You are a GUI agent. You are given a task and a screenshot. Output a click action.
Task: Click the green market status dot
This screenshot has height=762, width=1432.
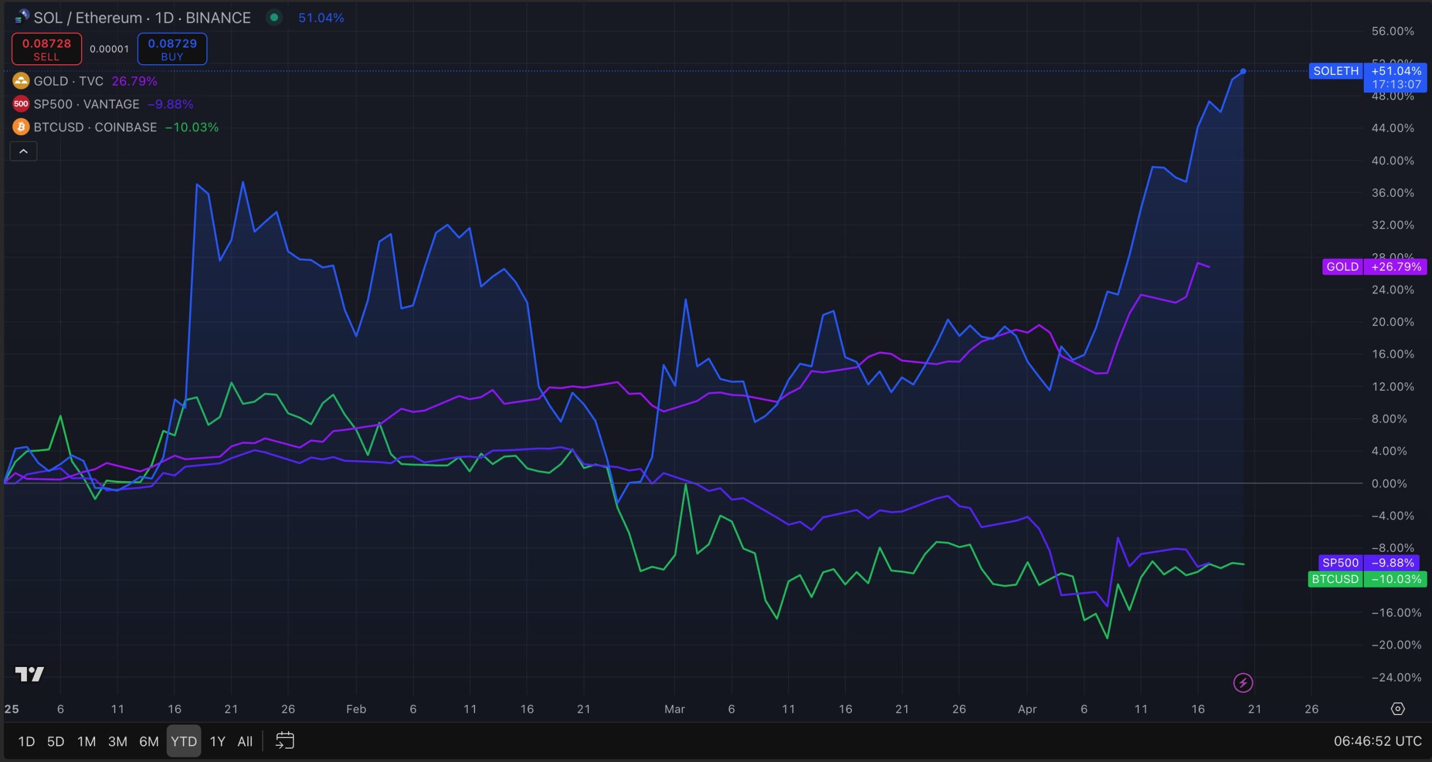274,17
